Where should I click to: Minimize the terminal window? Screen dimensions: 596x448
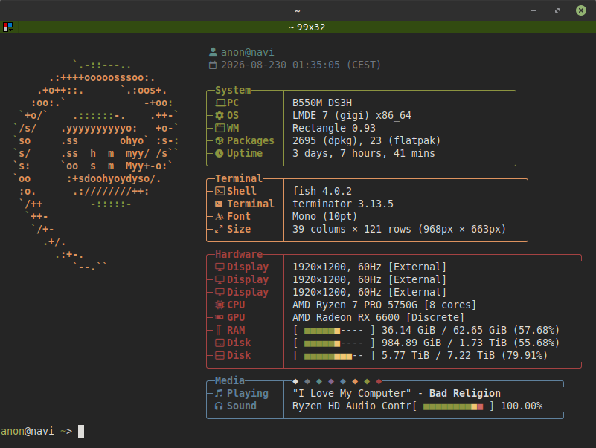[x=533, y=10]
